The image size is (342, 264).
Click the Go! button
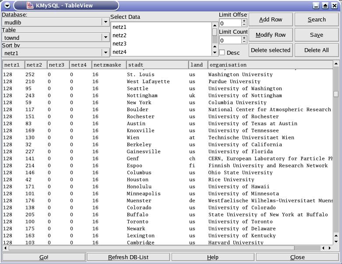pyautogui.click(x=44, y=257)
